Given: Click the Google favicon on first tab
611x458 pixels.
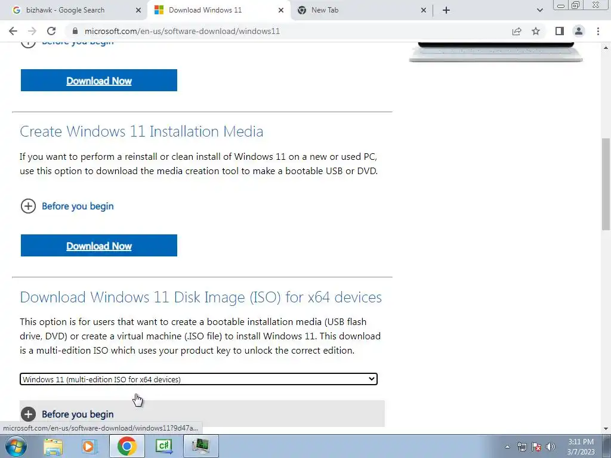Looking at the screenshot, I should 16,11.
